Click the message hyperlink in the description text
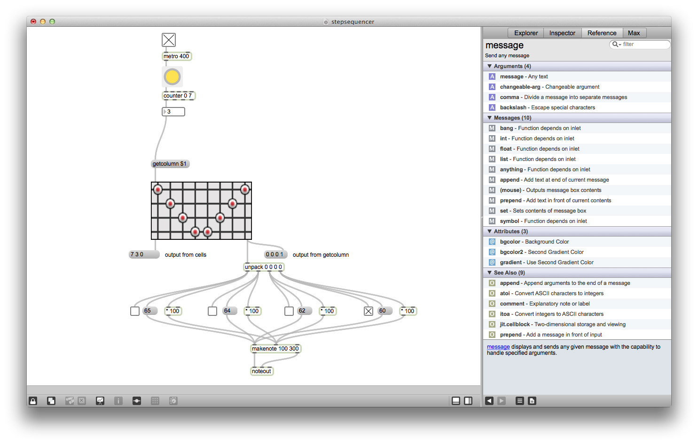 [498, 346]
